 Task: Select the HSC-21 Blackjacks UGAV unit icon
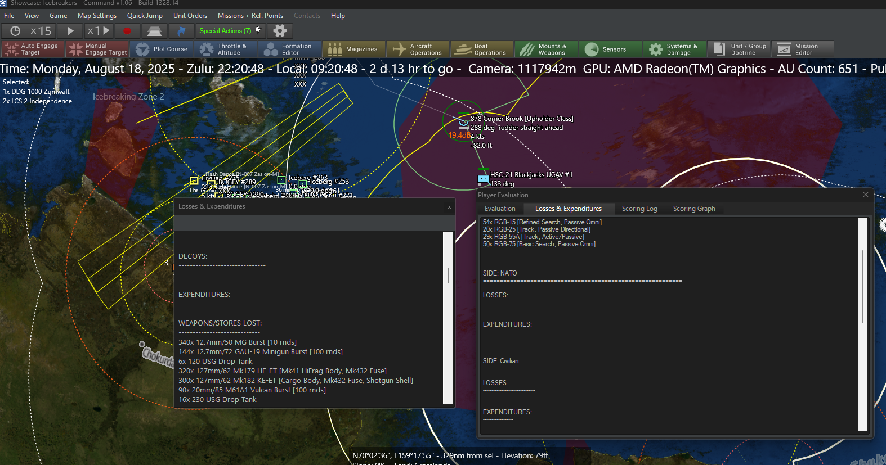pyautogui.click(x=483, y=179)
